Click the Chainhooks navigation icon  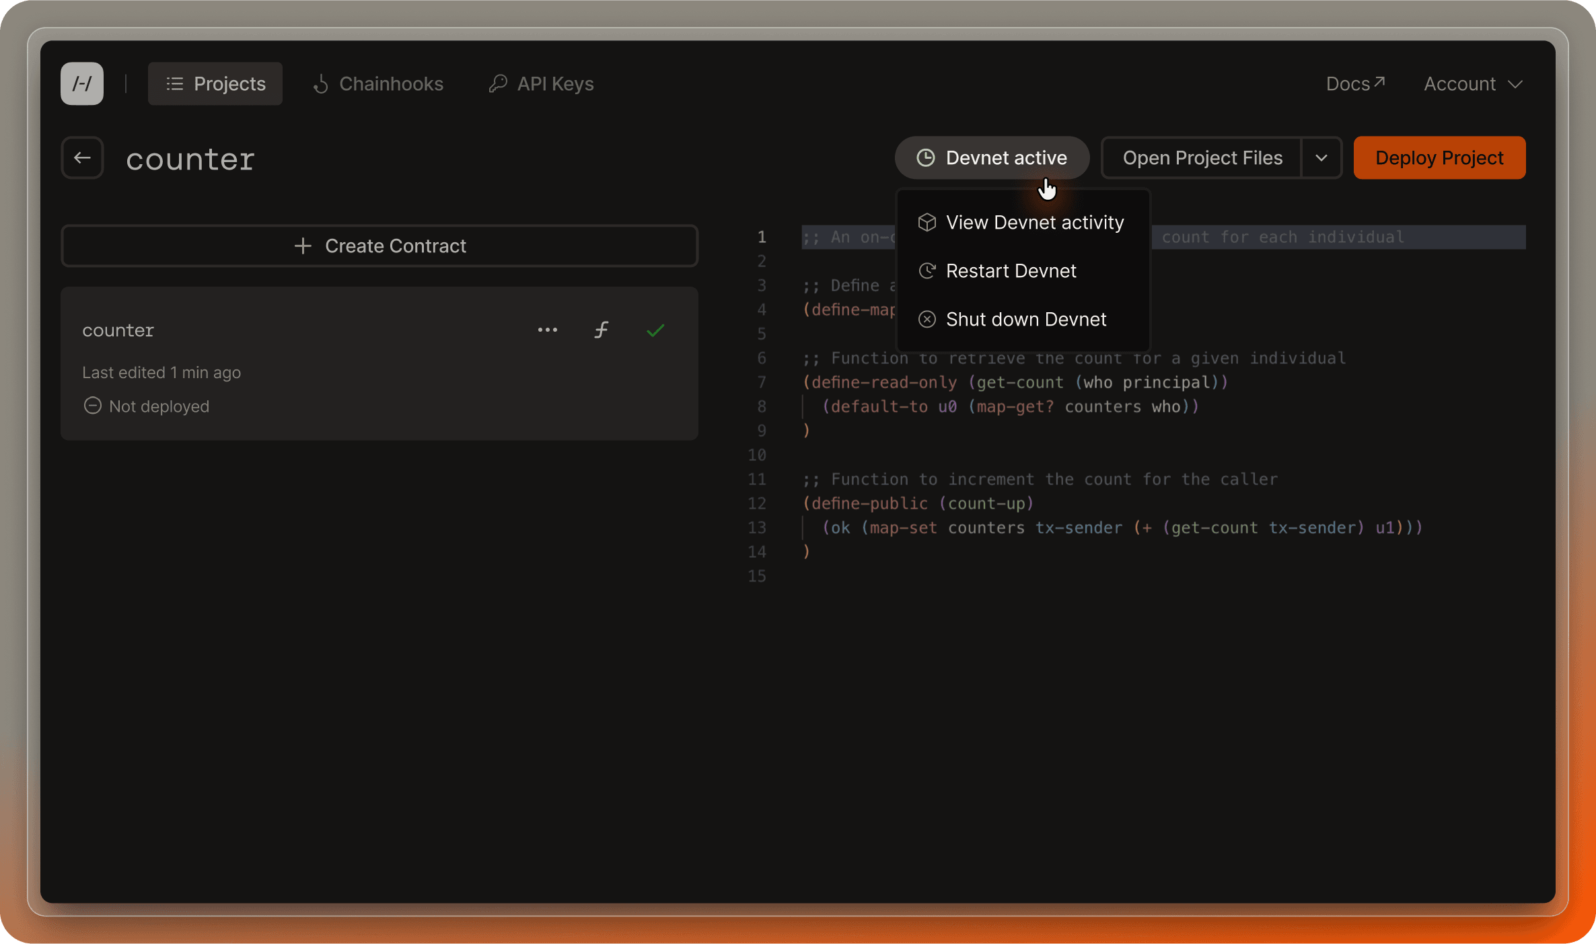[x=322, y=84]
